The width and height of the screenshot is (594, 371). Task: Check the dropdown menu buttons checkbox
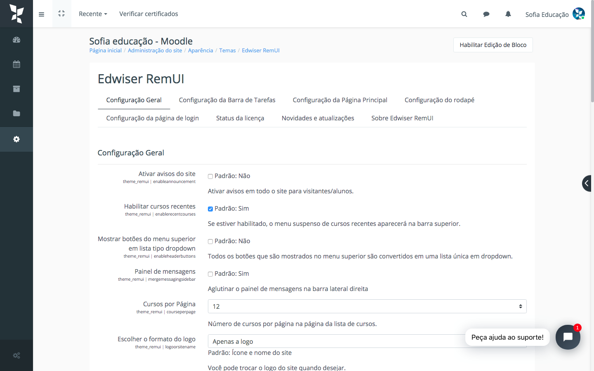point(210,242)
